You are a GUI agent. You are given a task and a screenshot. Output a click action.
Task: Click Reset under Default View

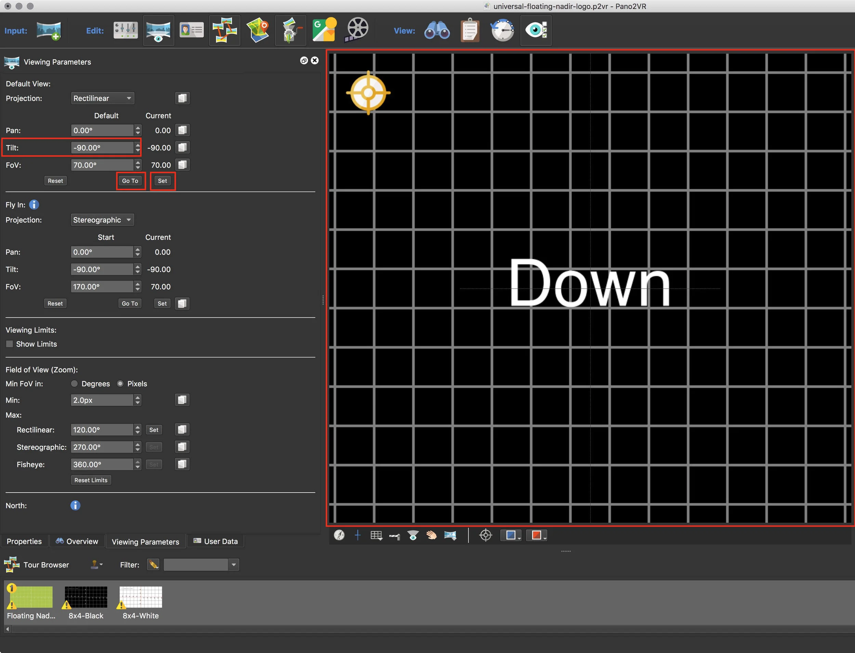[x=55, y=181]
